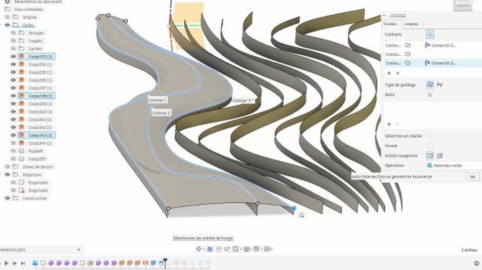Switch to the Analyse tab
Image resolution: width=482 pixels, height=270 pixels.
(x=411, y=24)
